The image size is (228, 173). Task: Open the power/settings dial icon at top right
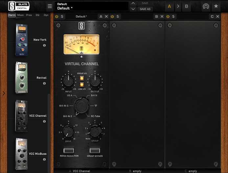(206, 6)
